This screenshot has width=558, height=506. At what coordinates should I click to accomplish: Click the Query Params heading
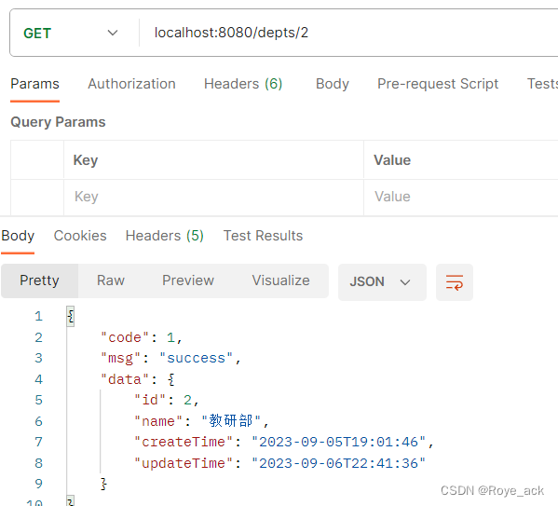pos(58,122)
